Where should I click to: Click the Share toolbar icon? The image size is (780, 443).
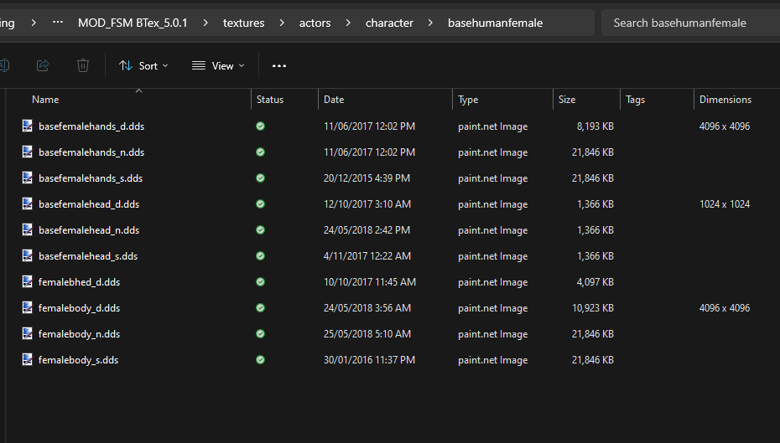tap(43, 65)
